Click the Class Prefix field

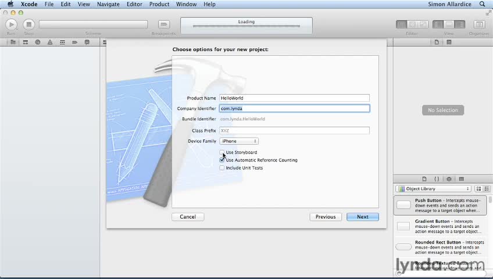tap(294, 130)
